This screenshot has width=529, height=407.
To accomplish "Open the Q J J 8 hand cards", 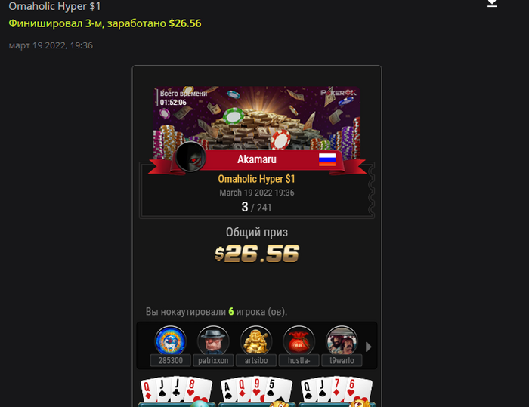I will pos(176,391).
